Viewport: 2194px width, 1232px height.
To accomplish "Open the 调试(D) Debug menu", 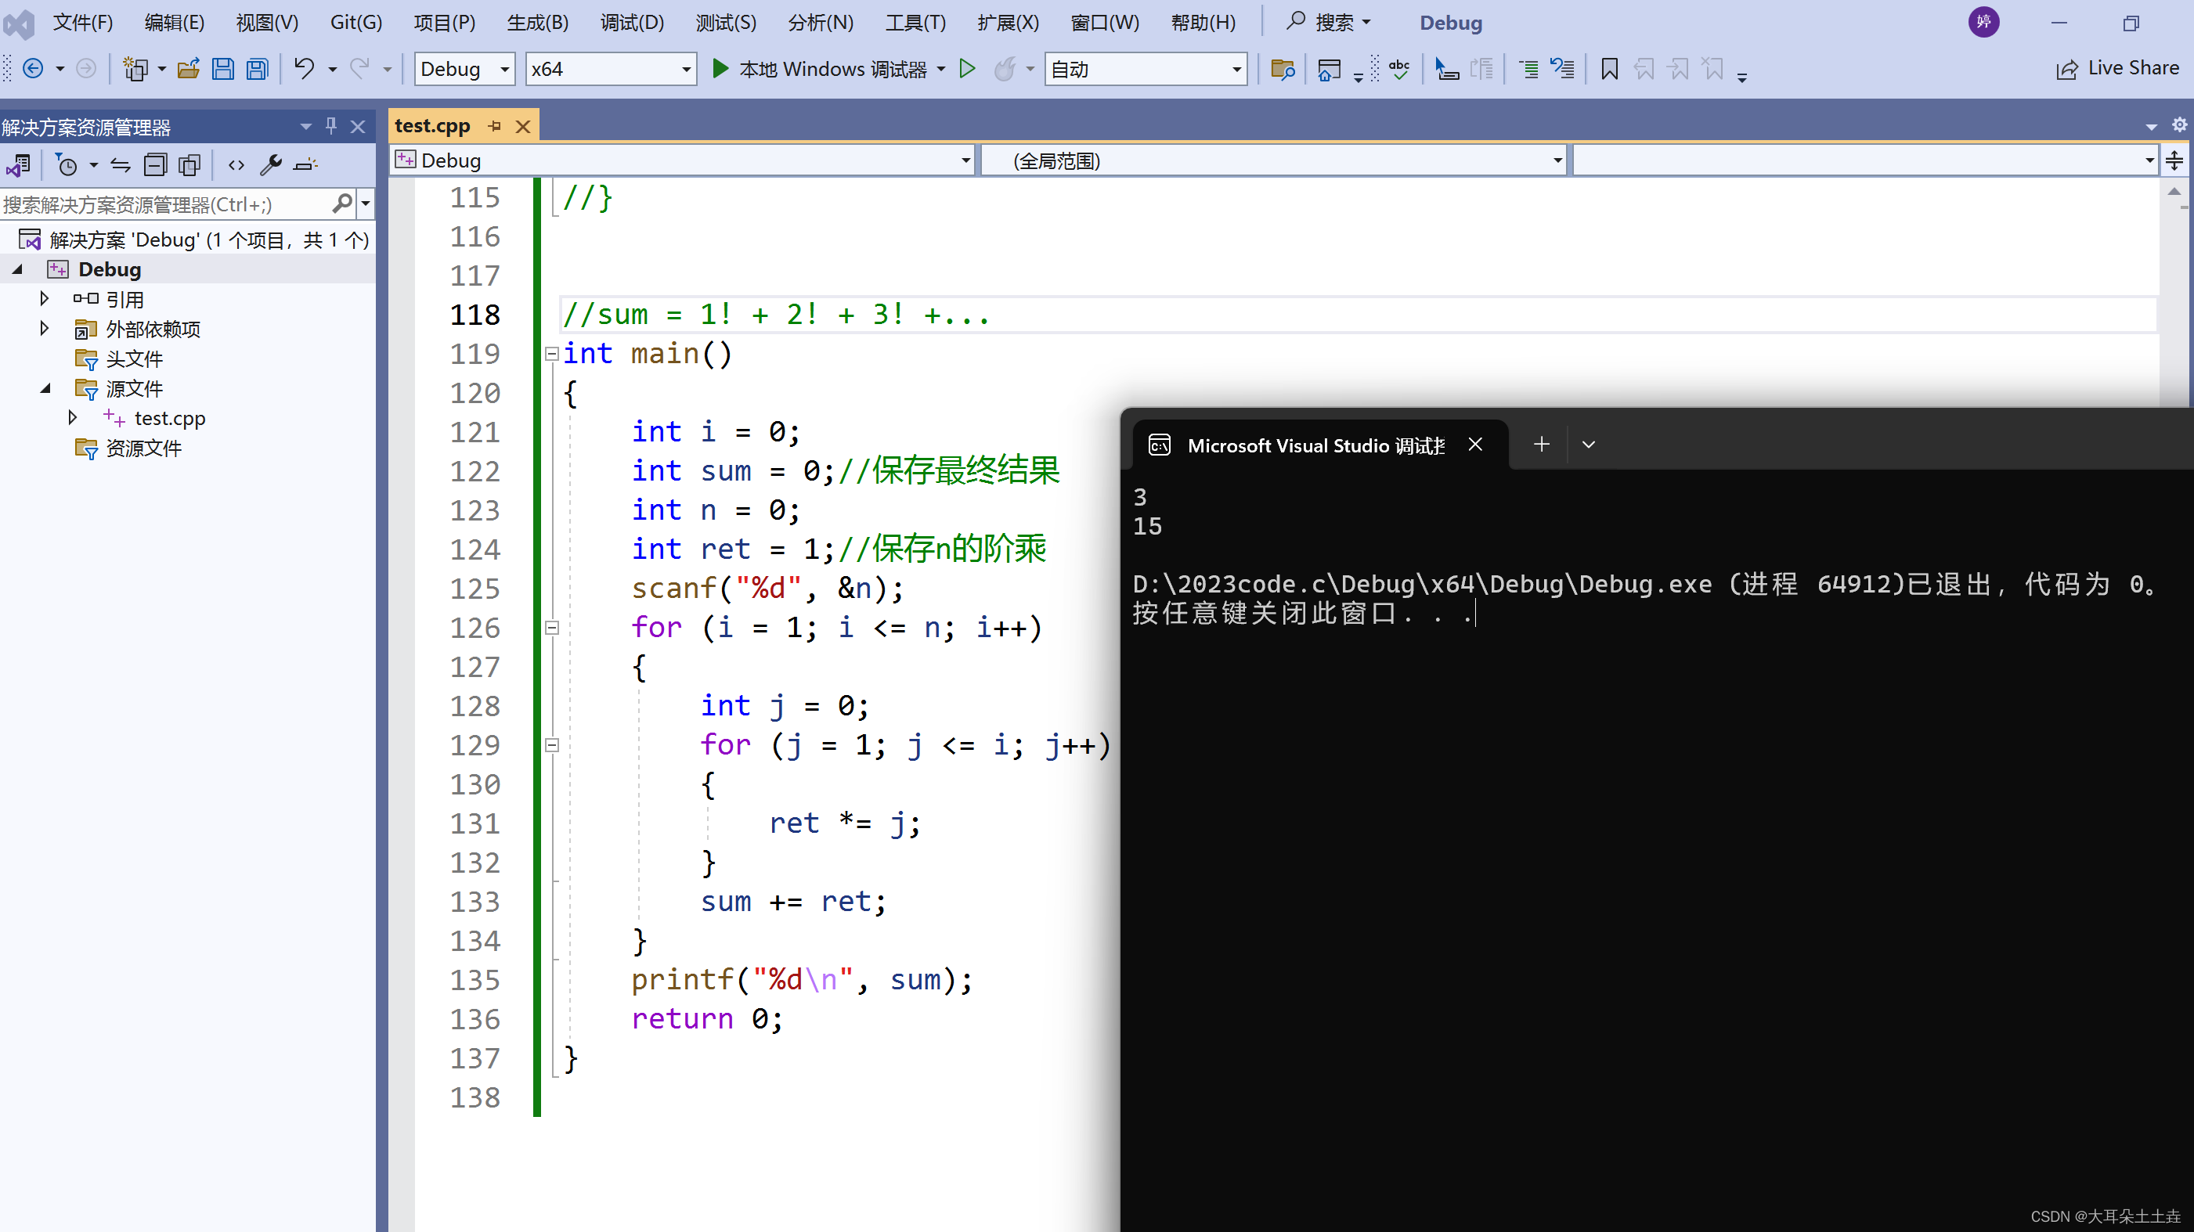I will 630,21.
